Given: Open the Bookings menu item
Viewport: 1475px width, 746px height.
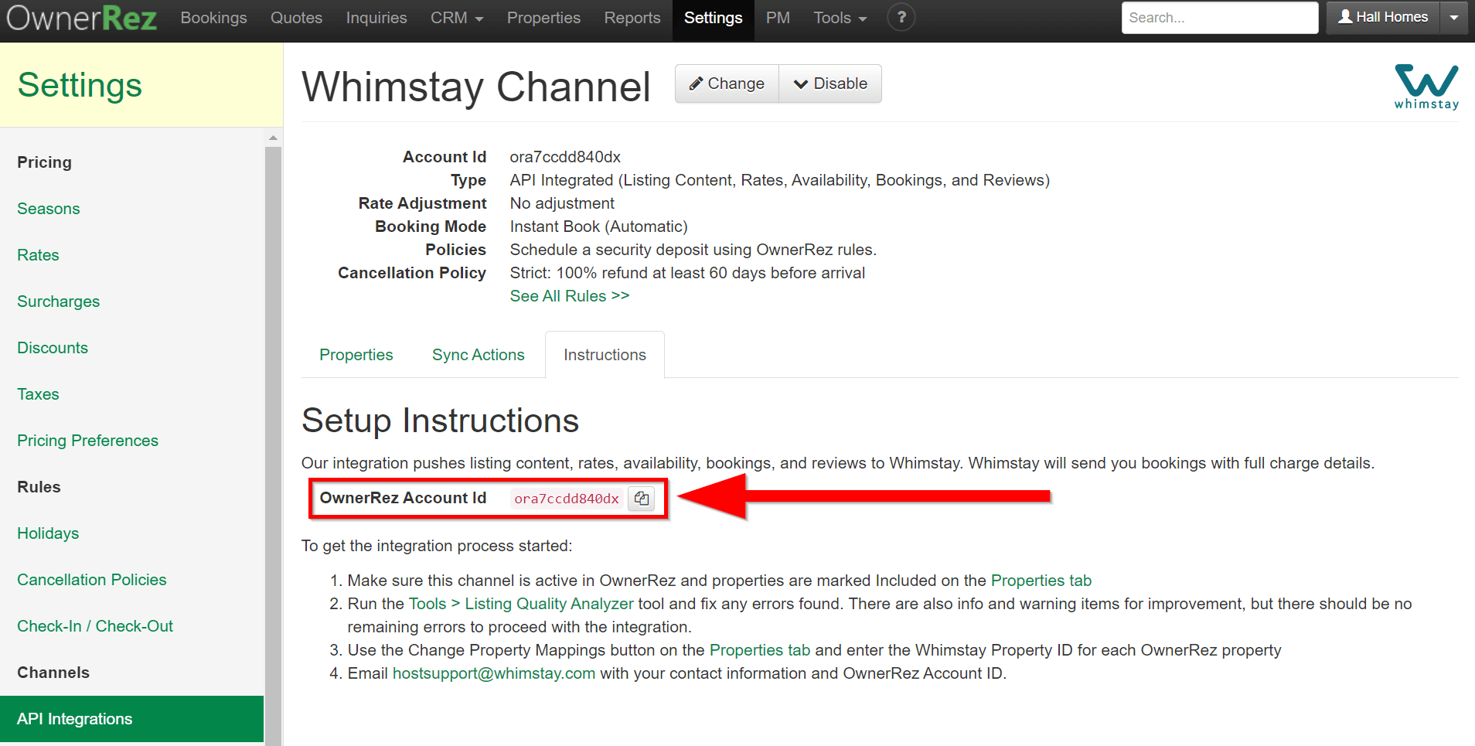Looking at the screenshot, I should pos(213,18).
